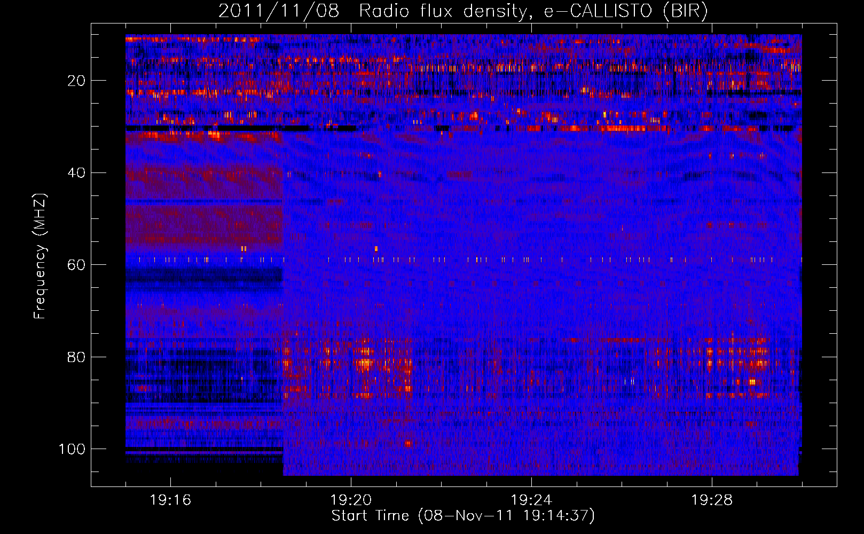Select the 100 MHz frequency tick label
This screenshot has height=534, width=864.
click(72, 449)
